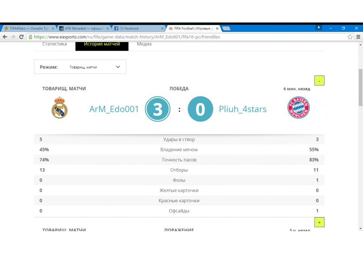This screenshot has height=254, width=363.
Task: Open the Chrome hamburger menu
Action: click(x=358, y=37)
